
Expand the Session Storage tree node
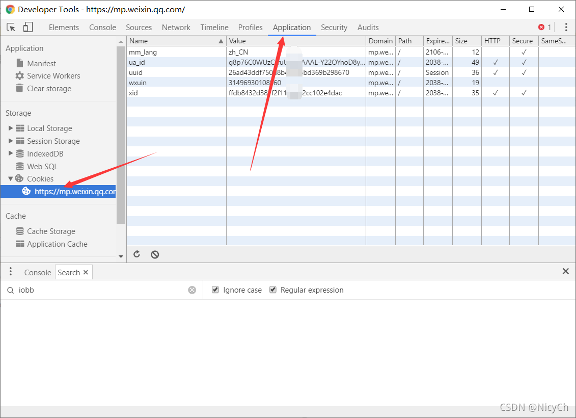tap(11, 141)
